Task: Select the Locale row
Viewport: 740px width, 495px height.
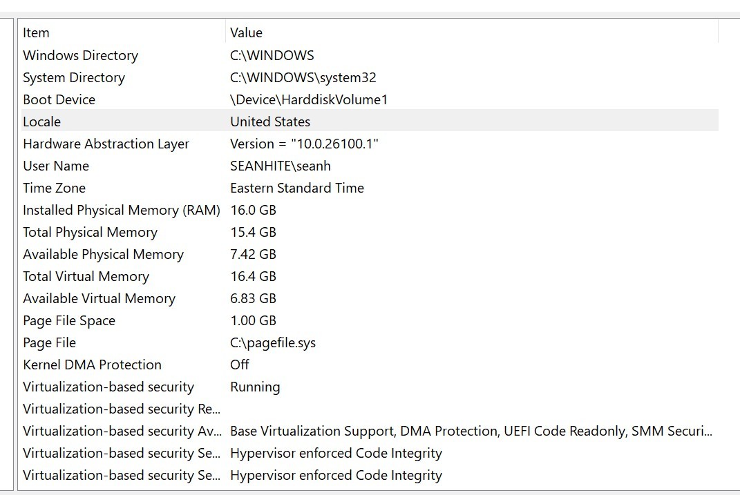Action: (x=42, y=122)
